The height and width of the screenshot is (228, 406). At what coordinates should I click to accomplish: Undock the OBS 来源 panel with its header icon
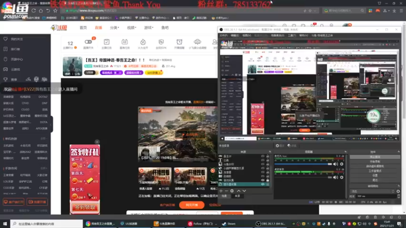pos(270,151)
